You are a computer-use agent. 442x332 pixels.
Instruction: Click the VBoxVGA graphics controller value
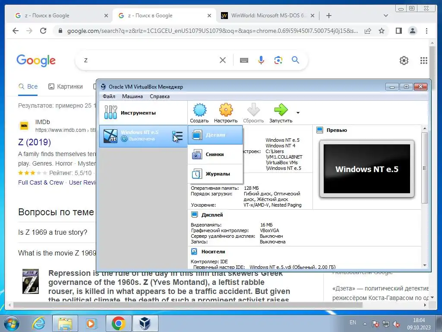(269, 230)
